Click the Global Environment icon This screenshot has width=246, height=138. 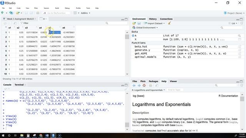134,28
